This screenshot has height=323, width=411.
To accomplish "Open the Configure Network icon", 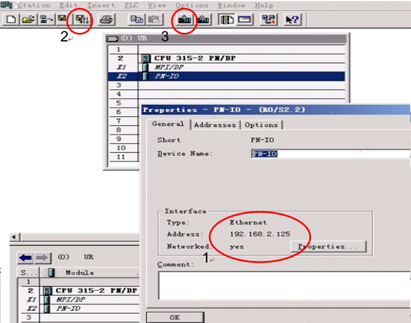I will click(x=269, y=20).
